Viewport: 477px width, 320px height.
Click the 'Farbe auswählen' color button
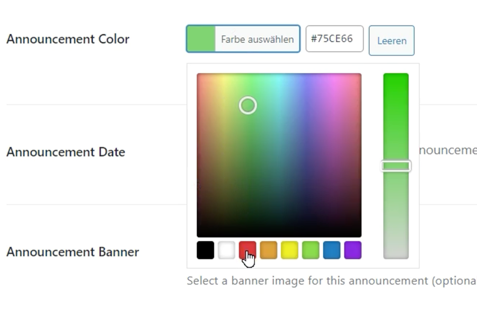click(x=257, y=39)
